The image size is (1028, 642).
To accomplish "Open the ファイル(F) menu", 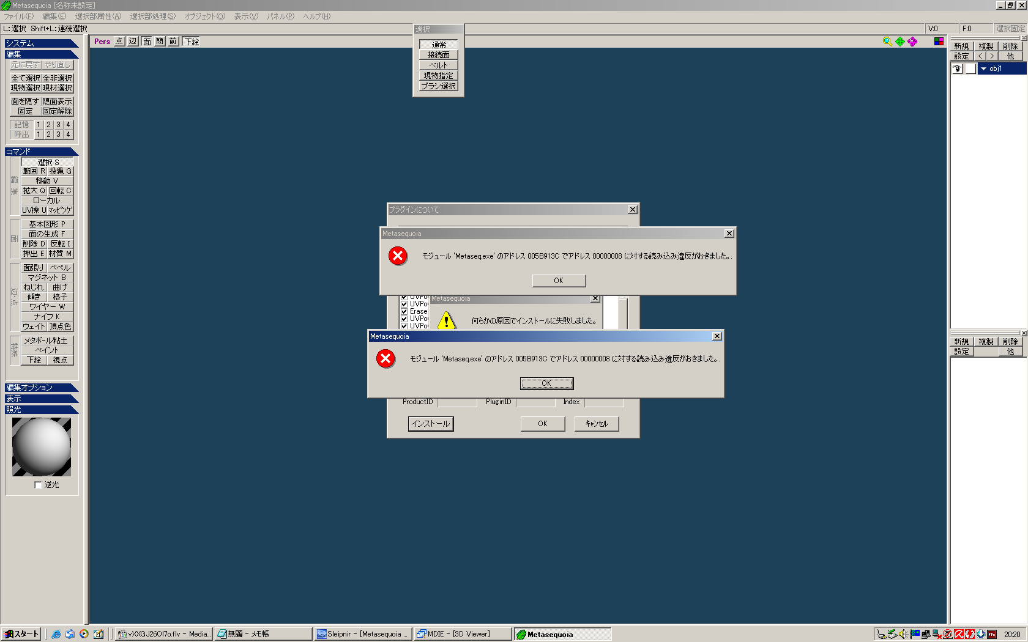I will [x=18, y=17].
